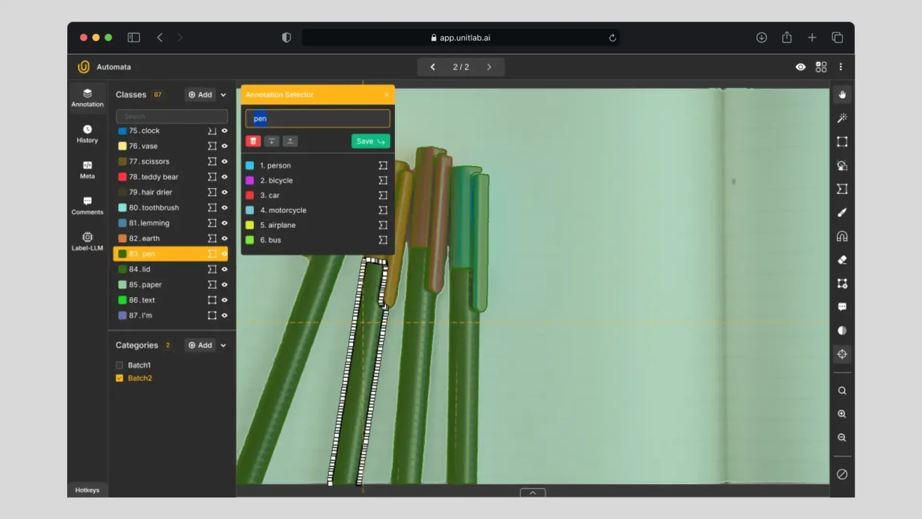The image size is (922, 519).
Task: Click the Hotkeys button
Action: tap(87, 490)
